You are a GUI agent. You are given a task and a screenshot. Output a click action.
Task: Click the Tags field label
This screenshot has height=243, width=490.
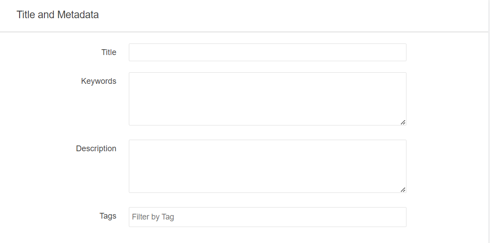click(x=108, y=216)
